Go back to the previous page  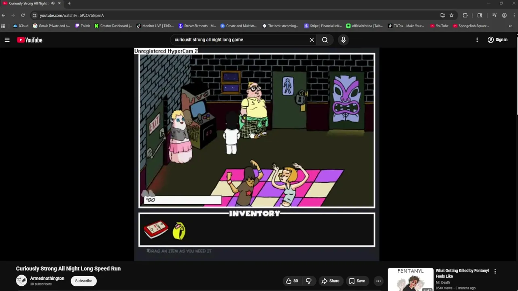pyautogui.click(x=4, y=15)
